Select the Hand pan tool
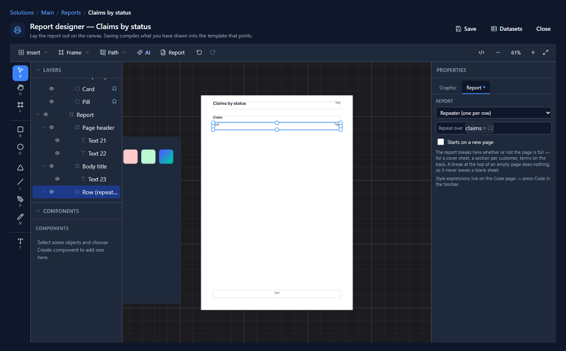 20,89
